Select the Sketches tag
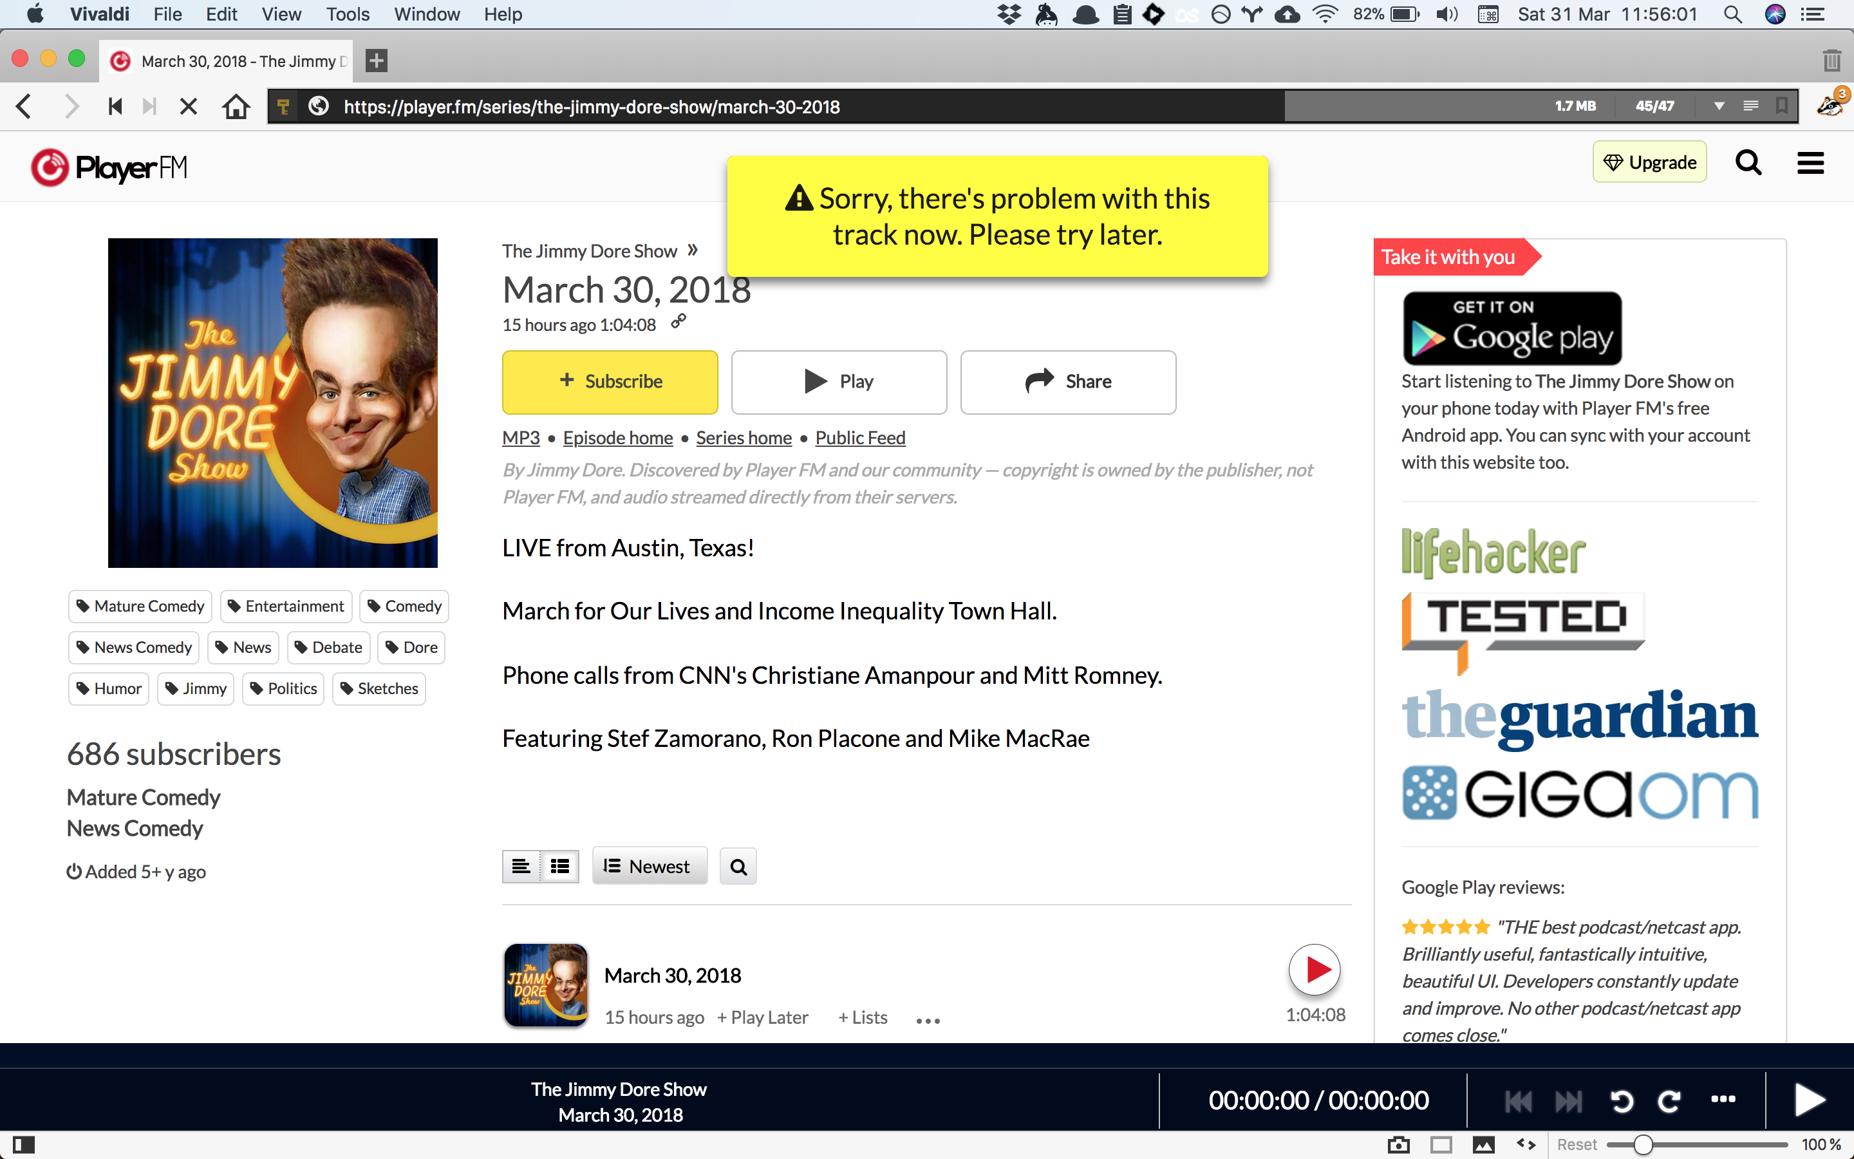Image resolution: width=1854 pixels, height=1159 pixels. tap(379, 689)
